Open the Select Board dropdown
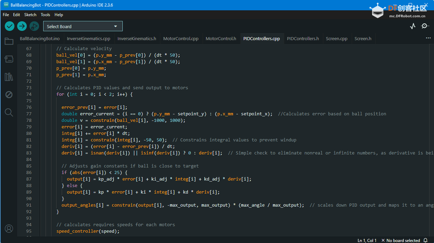The width and height of the screenshot is (434, 243). (83, 26)
